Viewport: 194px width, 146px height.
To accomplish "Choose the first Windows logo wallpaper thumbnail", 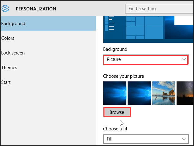I will [x=115, y=93].
